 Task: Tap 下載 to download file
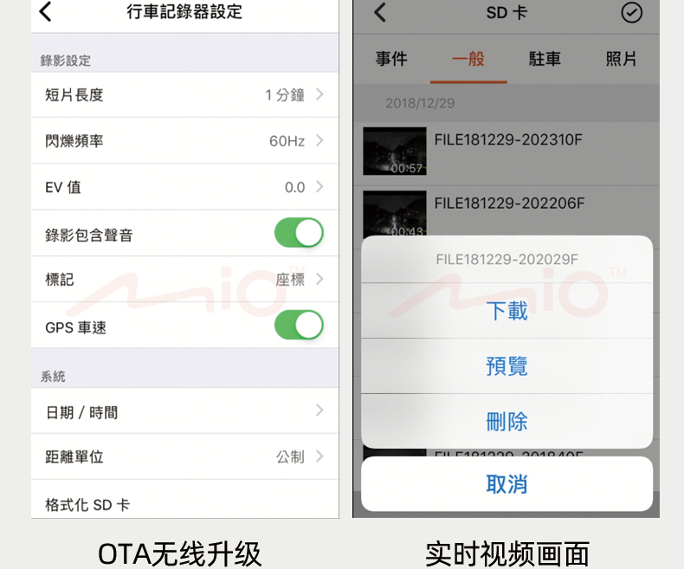[x=507, y=311]
